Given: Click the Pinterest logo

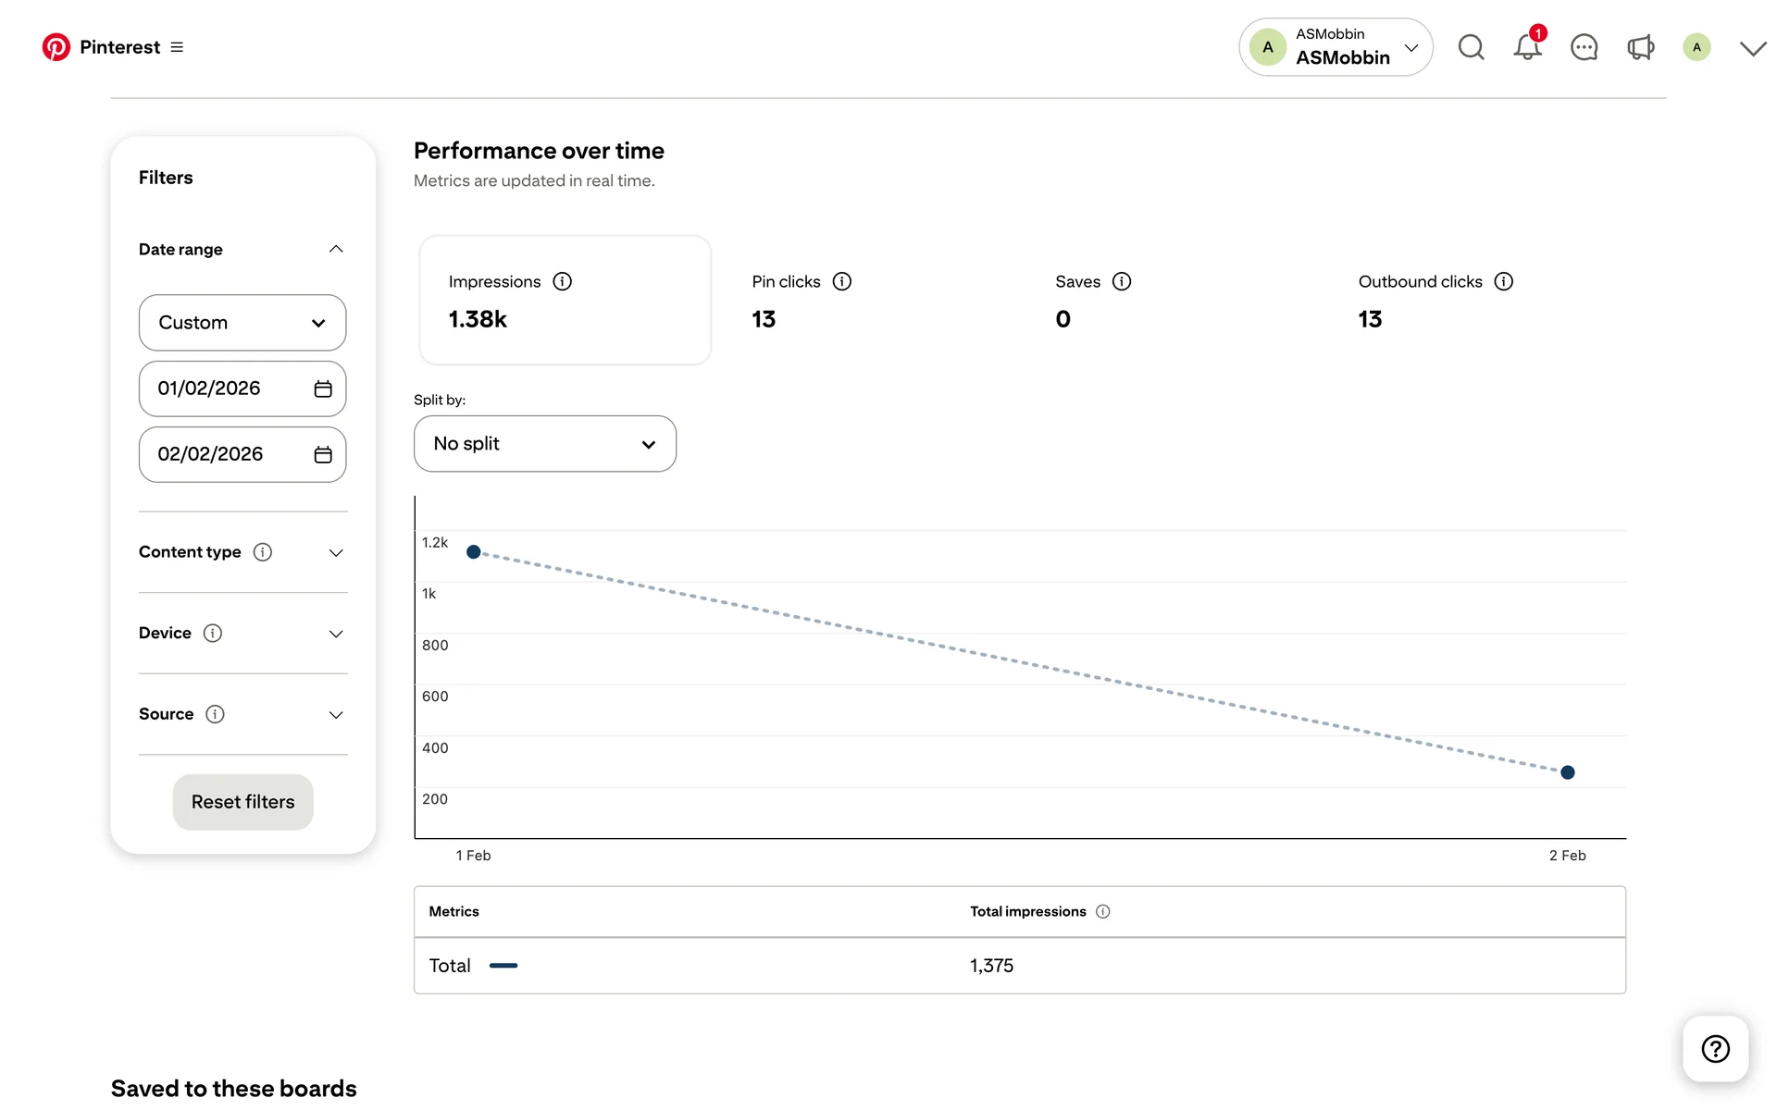Looking at the screenshot, I should [56, 47].
